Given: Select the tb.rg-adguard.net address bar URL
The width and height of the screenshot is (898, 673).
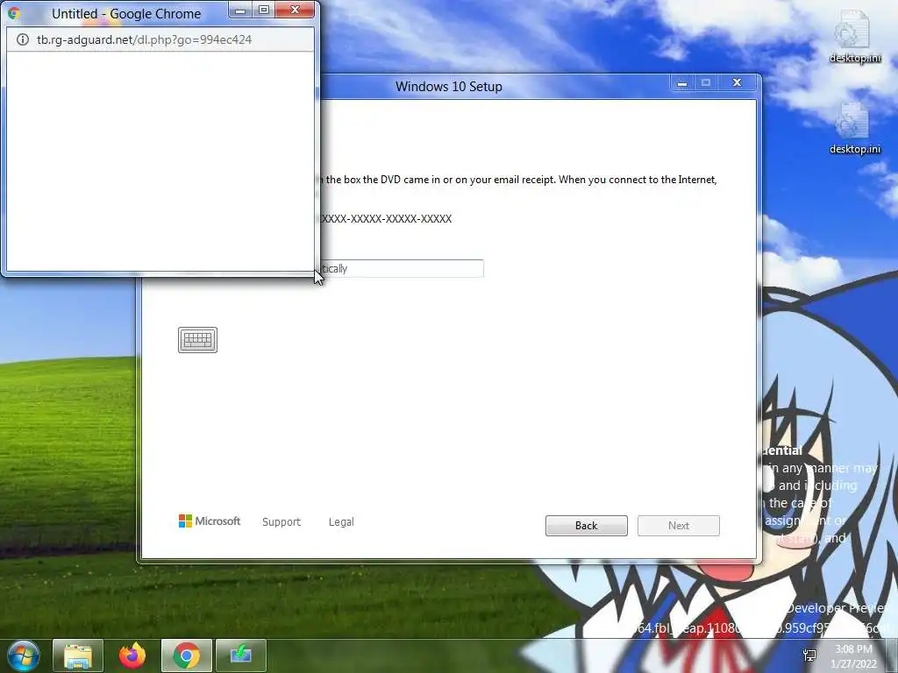Looking at the screenshot, I should point(145,39).
